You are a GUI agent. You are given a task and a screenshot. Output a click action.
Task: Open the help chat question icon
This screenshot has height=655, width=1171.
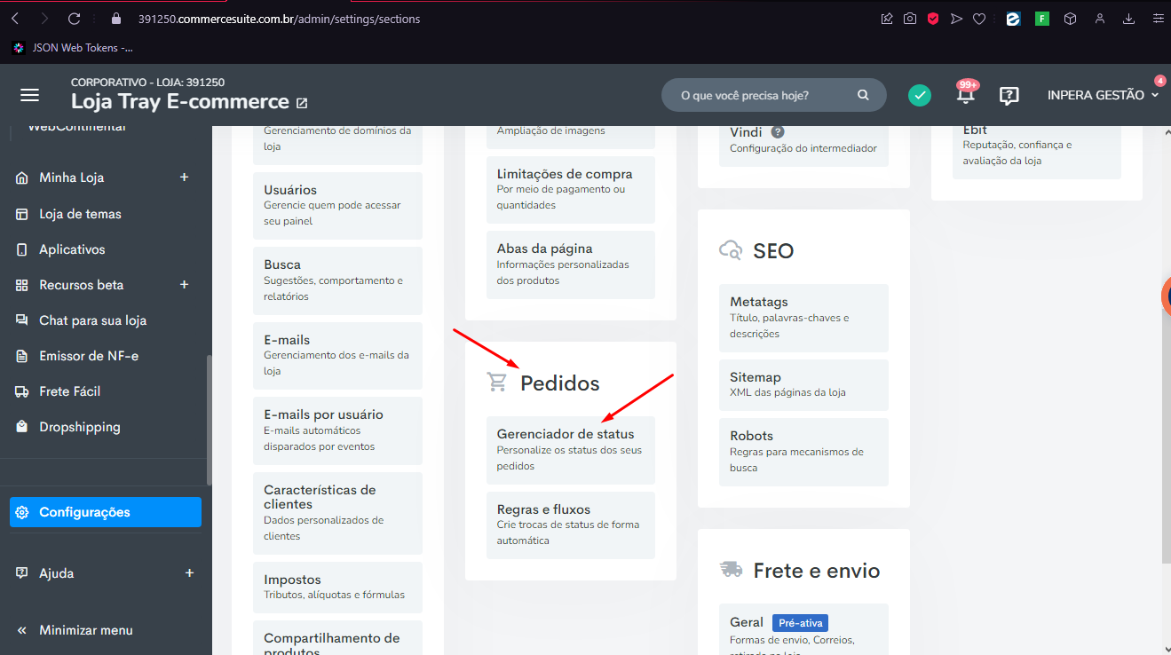[x=1009, y=96]
